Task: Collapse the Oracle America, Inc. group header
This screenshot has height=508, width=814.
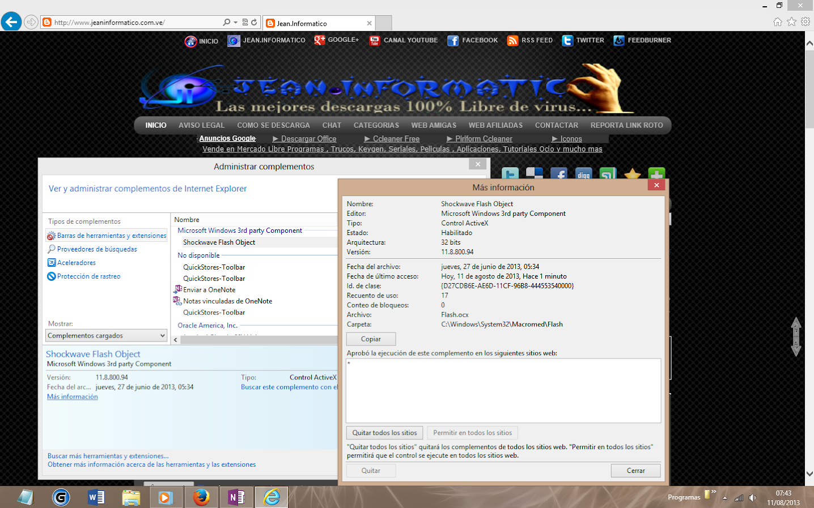Action: pos(207,326)
